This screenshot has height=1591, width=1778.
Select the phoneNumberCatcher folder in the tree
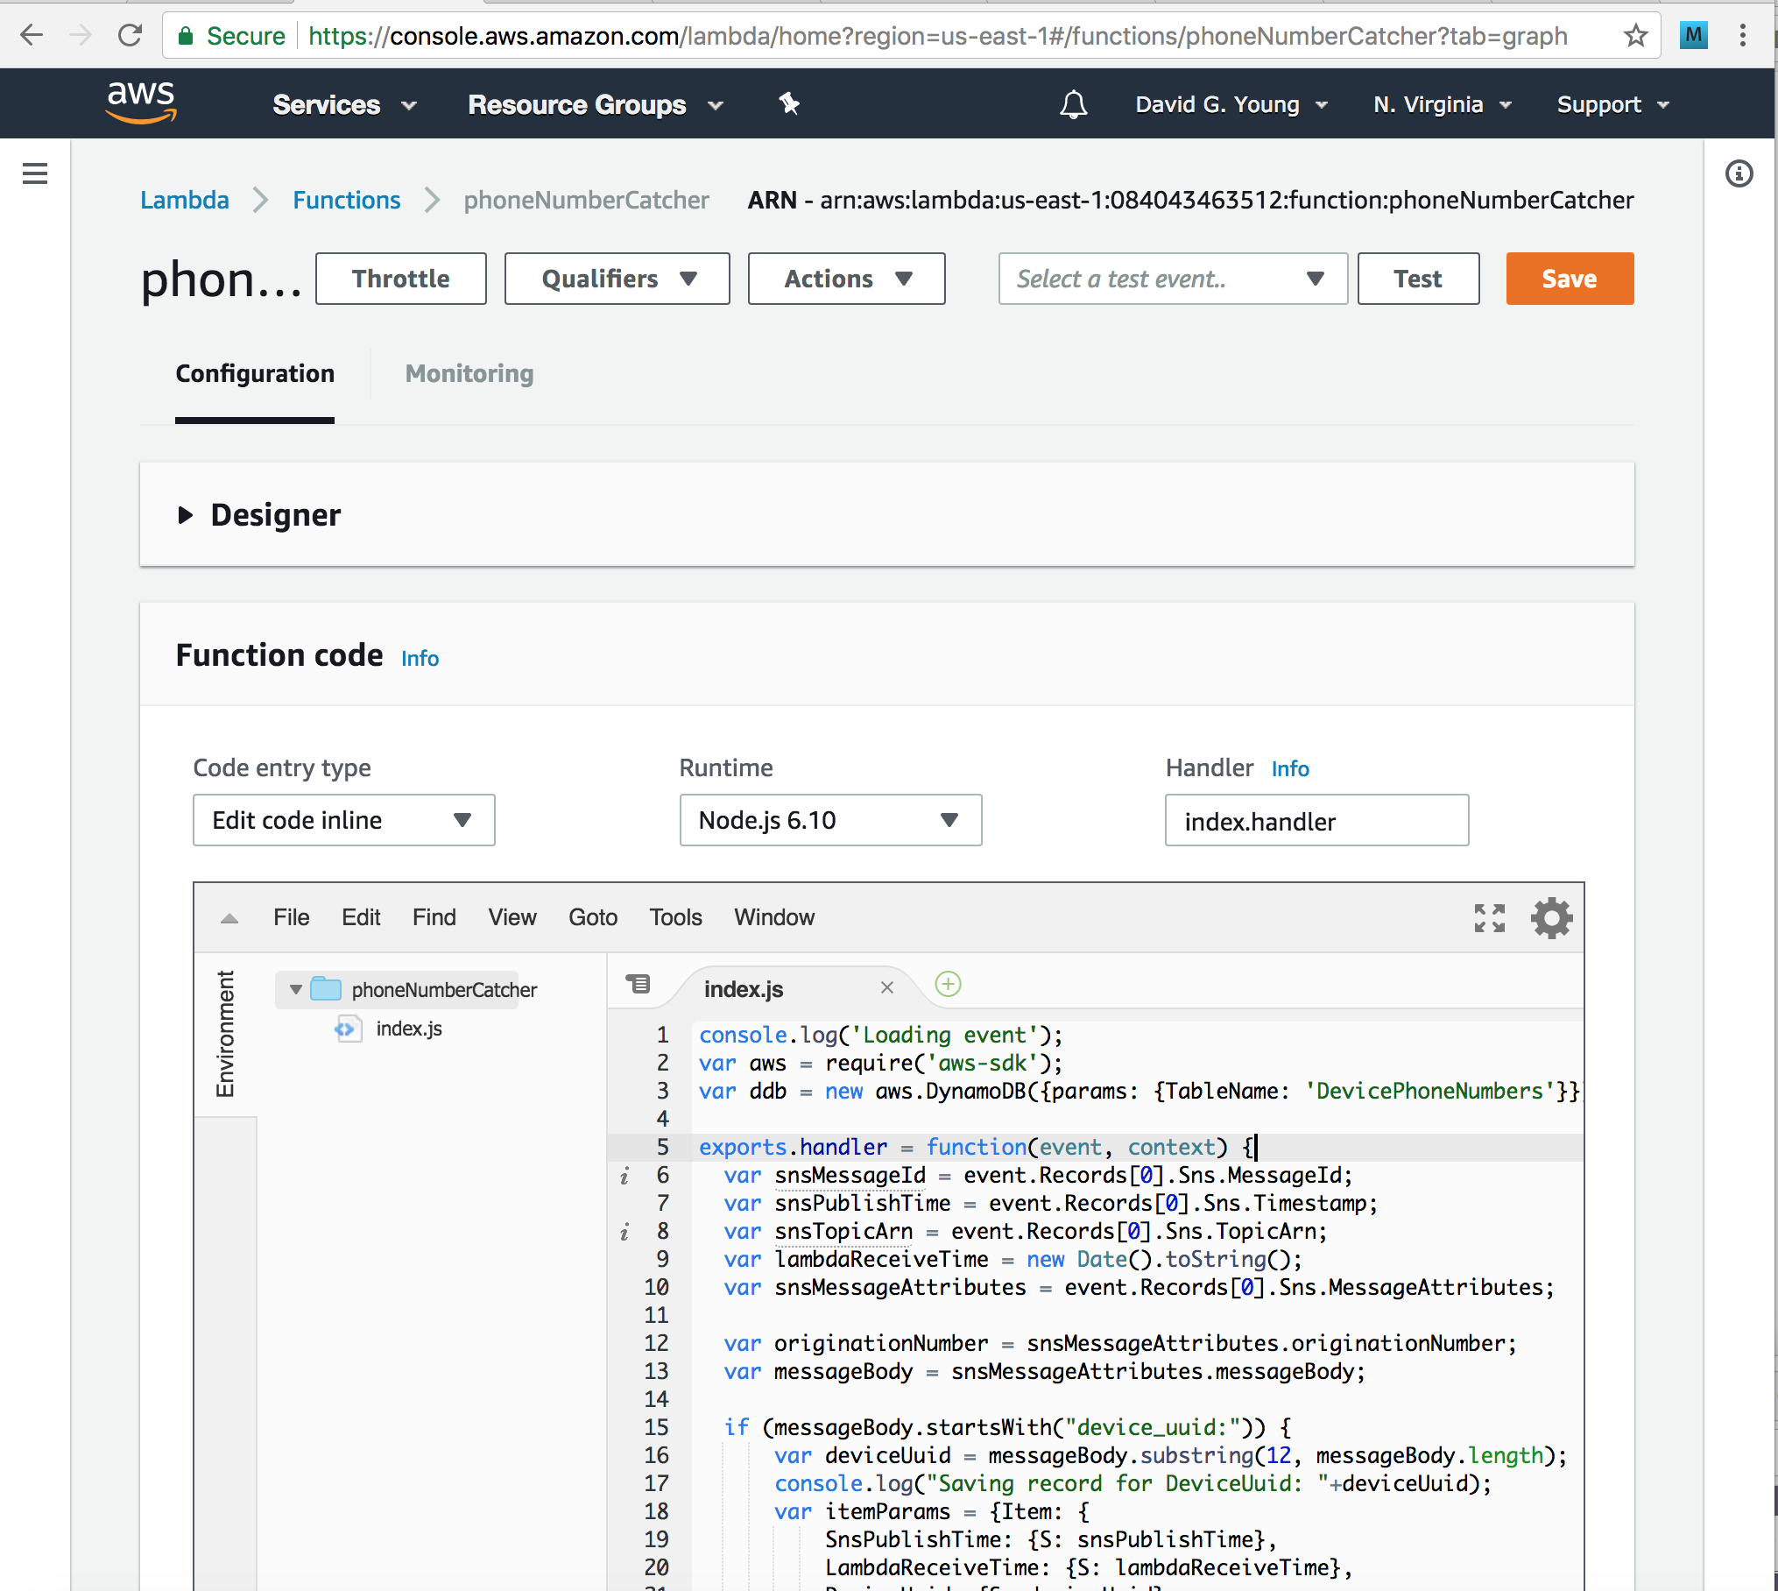[443, 990]
